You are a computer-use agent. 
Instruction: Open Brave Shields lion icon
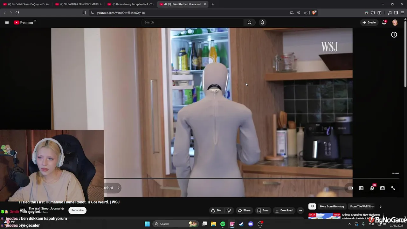coord(314,13)
